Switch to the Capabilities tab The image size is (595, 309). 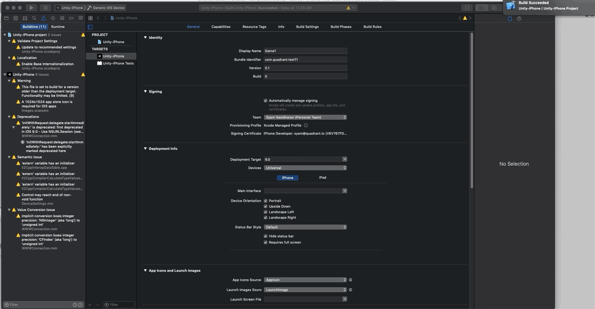click(x=221, y=27)
